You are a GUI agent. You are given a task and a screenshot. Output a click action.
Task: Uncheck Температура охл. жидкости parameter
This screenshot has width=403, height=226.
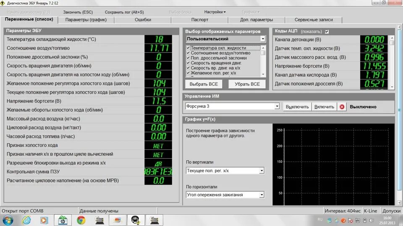coord(188,48)
